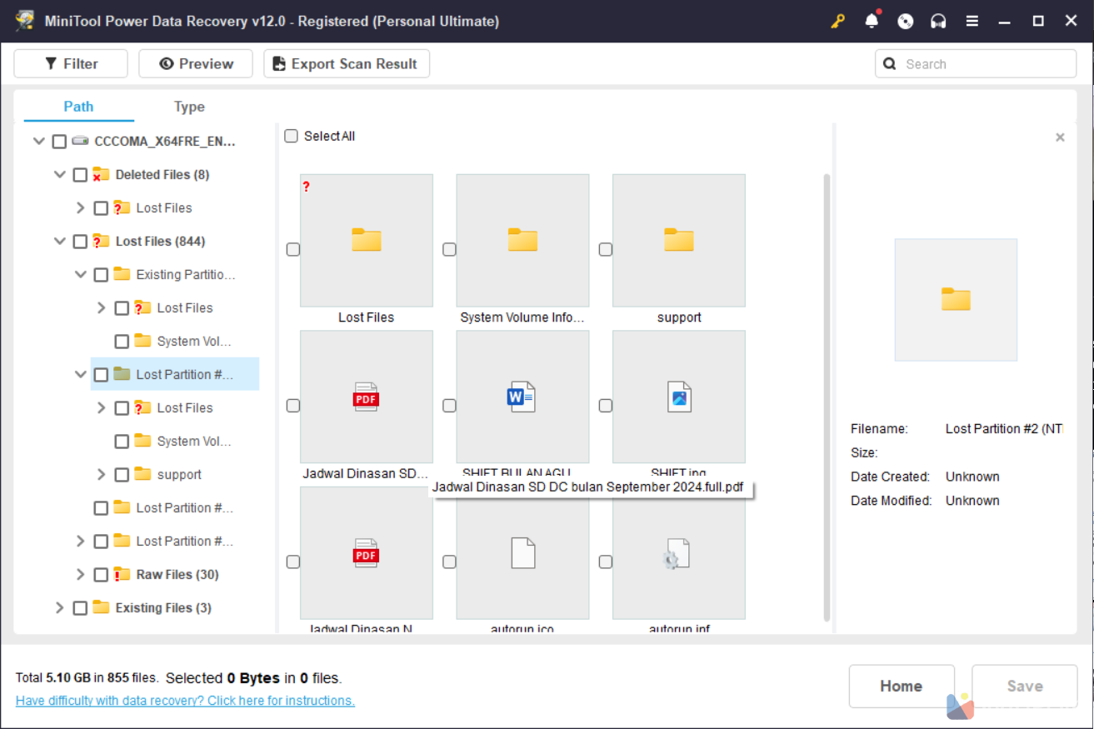1094x729 pixels.
Task: Open the notifications bell icon
Action: click(872, 21)
